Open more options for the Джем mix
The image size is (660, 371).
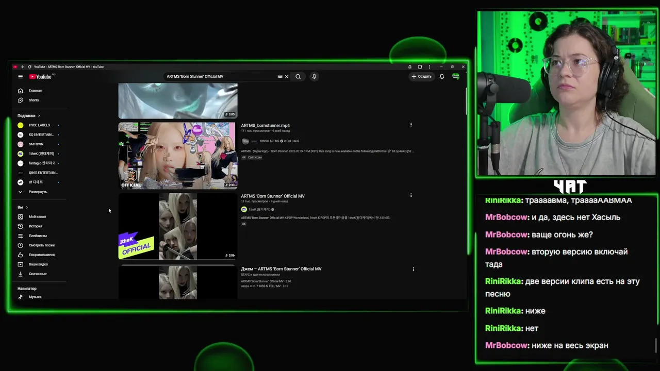click(413, 269)
